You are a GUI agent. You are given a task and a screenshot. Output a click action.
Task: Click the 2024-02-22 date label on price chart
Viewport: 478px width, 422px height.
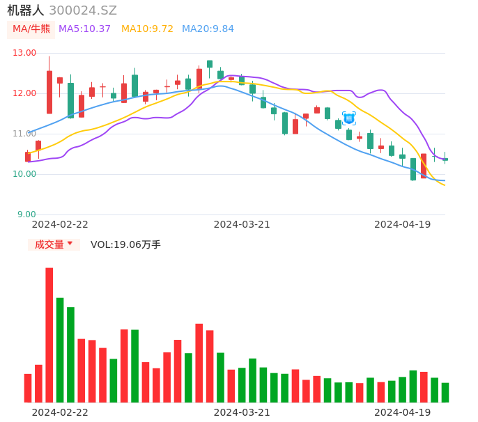coord(60,224)
